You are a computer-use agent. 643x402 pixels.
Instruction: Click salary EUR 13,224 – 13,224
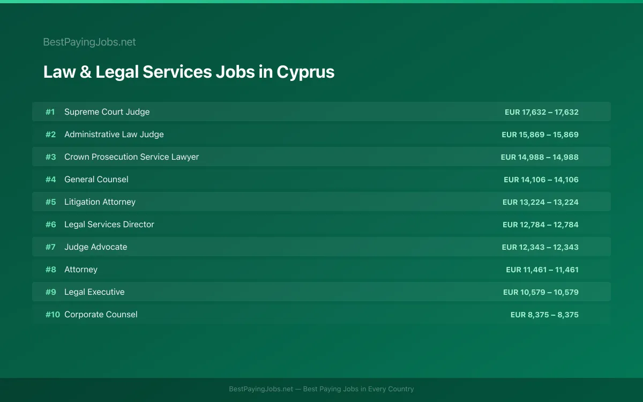tap(541, 202)
